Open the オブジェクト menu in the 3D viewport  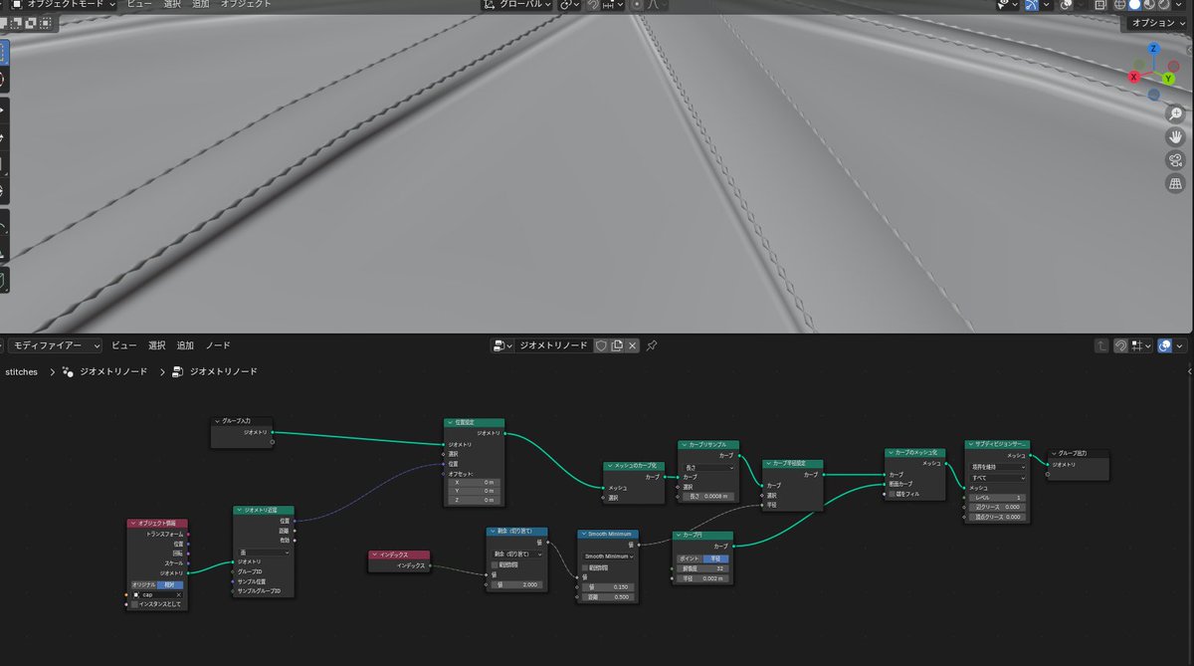pos(246,4)
